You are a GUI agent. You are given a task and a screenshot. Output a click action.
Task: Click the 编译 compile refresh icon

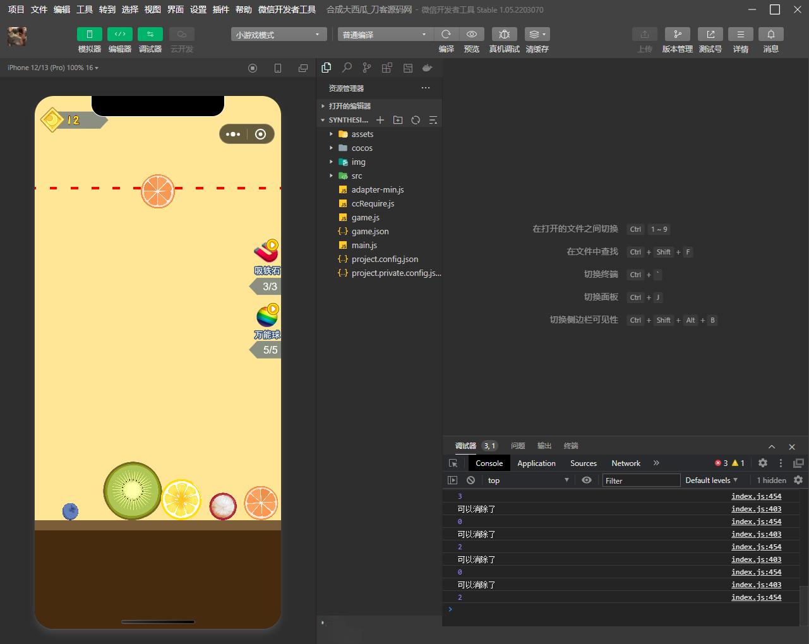pos(446,34)
